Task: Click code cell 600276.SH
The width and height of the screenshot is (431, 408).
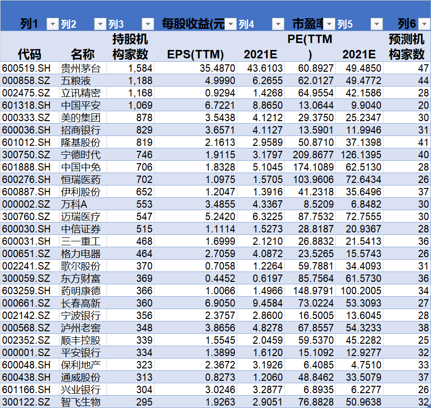Action: pyautogui.click(x=30, y=180)
